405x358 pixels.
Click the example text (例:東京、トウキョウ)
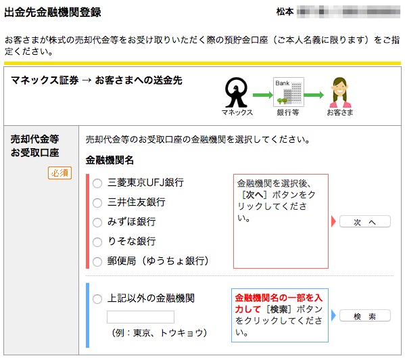pyautogui.click(x=160, y=333)
